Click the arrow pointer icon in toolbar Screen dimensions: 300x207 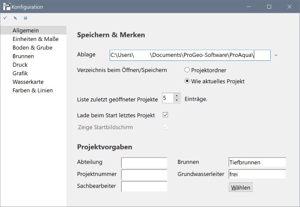(15, 18)
